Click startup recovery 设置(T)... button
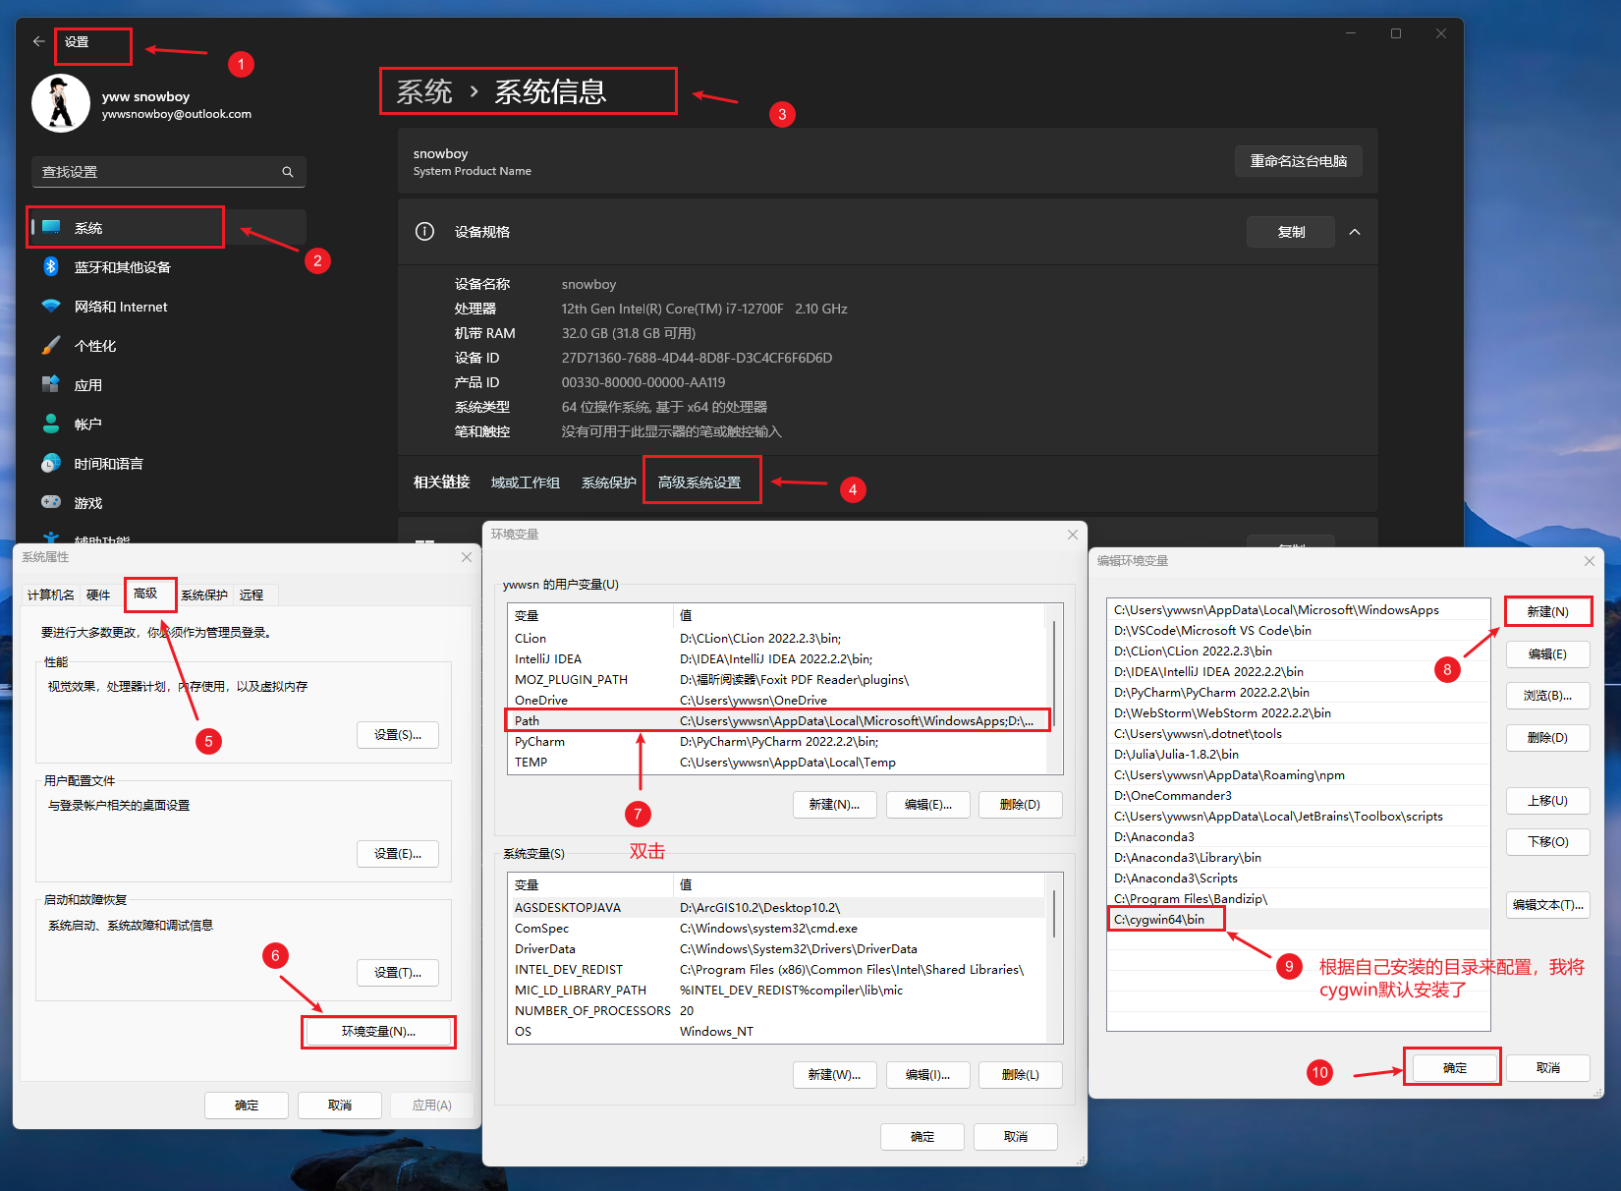 click(x=398, y=973)
